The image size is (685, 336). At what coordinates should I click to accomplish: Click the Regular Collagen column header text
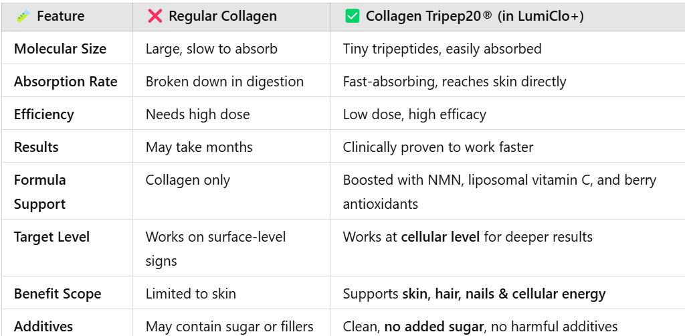(223, 16)
